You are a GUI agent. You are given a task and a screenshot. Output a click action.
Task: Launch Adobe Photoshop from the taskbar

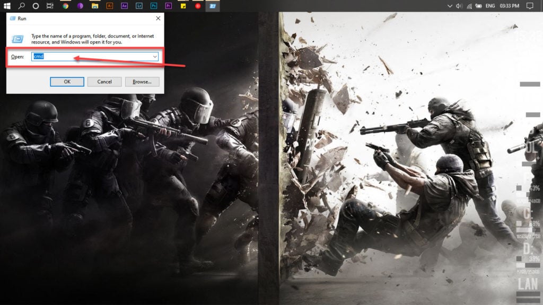(154, 6)
